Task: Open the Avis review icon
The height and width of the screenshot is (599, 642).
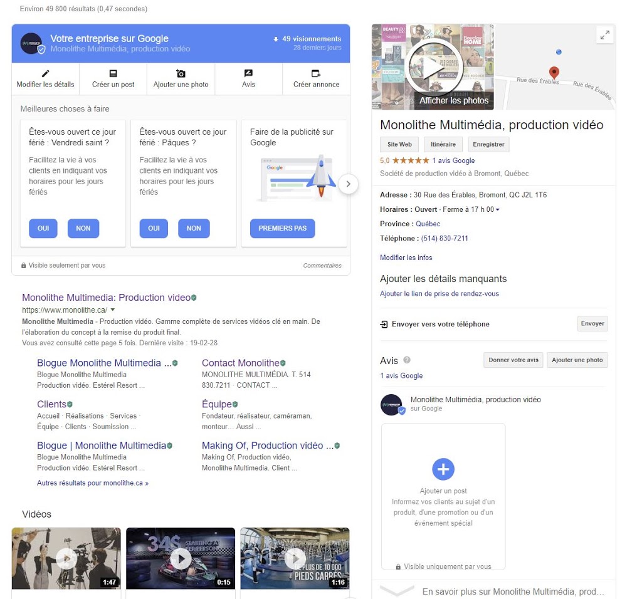Action: pyautogui.click(x=248, y=73)
